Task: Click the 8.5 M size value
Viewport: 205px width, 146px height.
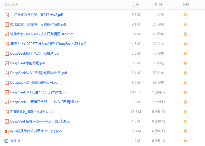Action: (136, 15)
